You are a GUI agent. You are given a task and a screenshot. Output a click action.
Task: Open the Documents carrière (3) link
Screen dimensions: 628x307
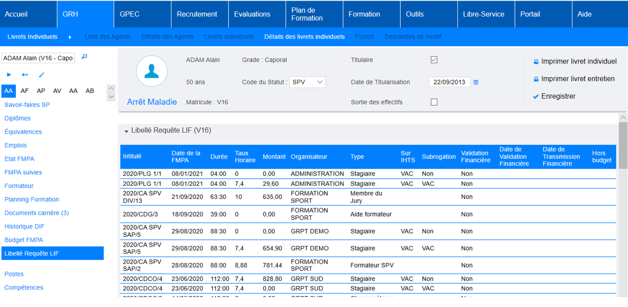click(x=36, y=213)
